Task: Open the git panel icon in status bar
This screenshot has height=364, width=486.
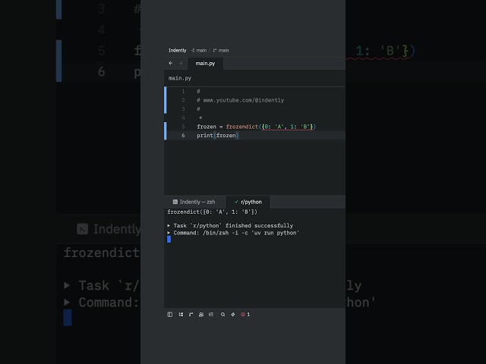Action: [x=191, y=315]
